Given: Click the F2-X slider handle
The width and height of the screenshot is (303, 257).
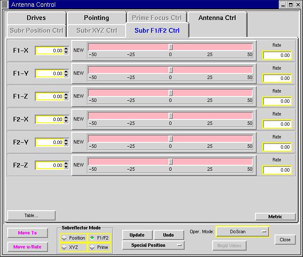Looking at the screenshot, I should [171, 116].
